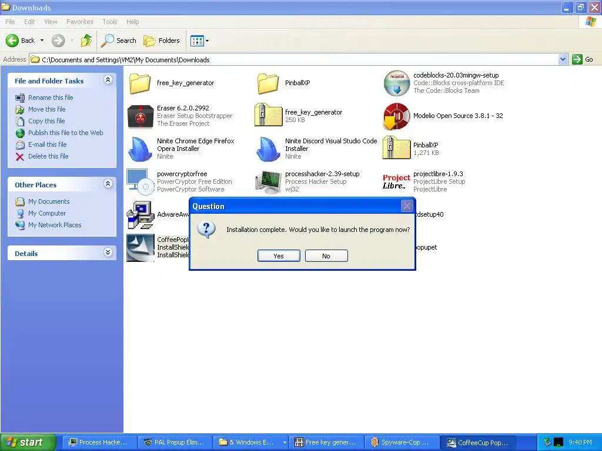Select the free_key_generator folder icon
The width and height of the screenshot is (602, 451).
click(140, 83)
